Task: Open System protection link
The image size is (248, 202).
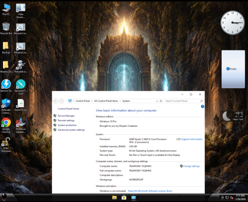Action: (67, 125)
